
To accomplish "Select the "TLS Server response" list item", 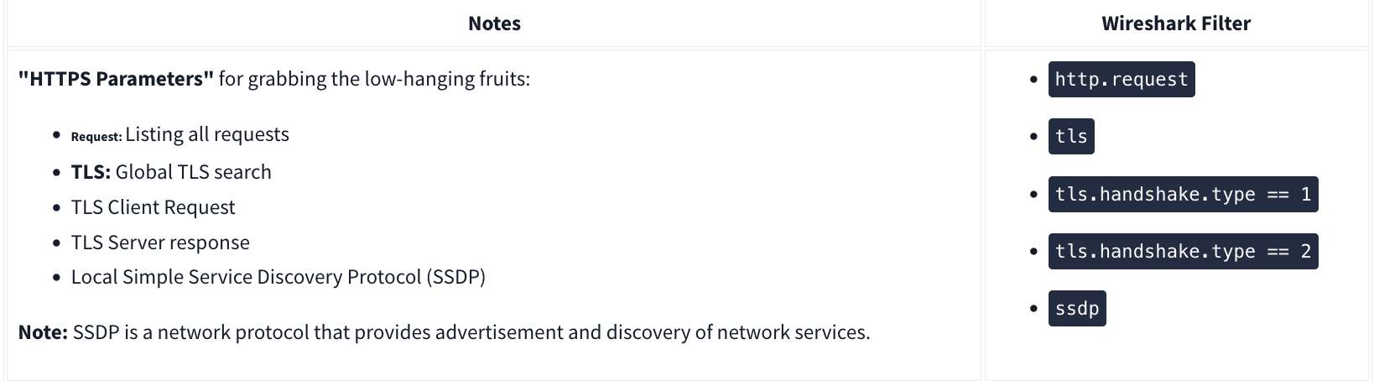I will (160, 243).
